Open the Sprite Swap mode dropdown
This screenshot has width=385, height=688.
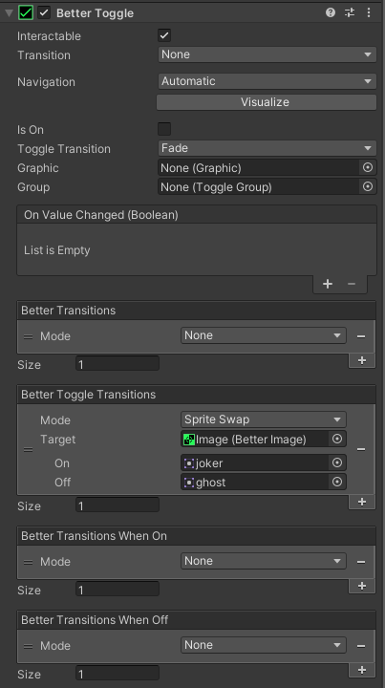263,419
